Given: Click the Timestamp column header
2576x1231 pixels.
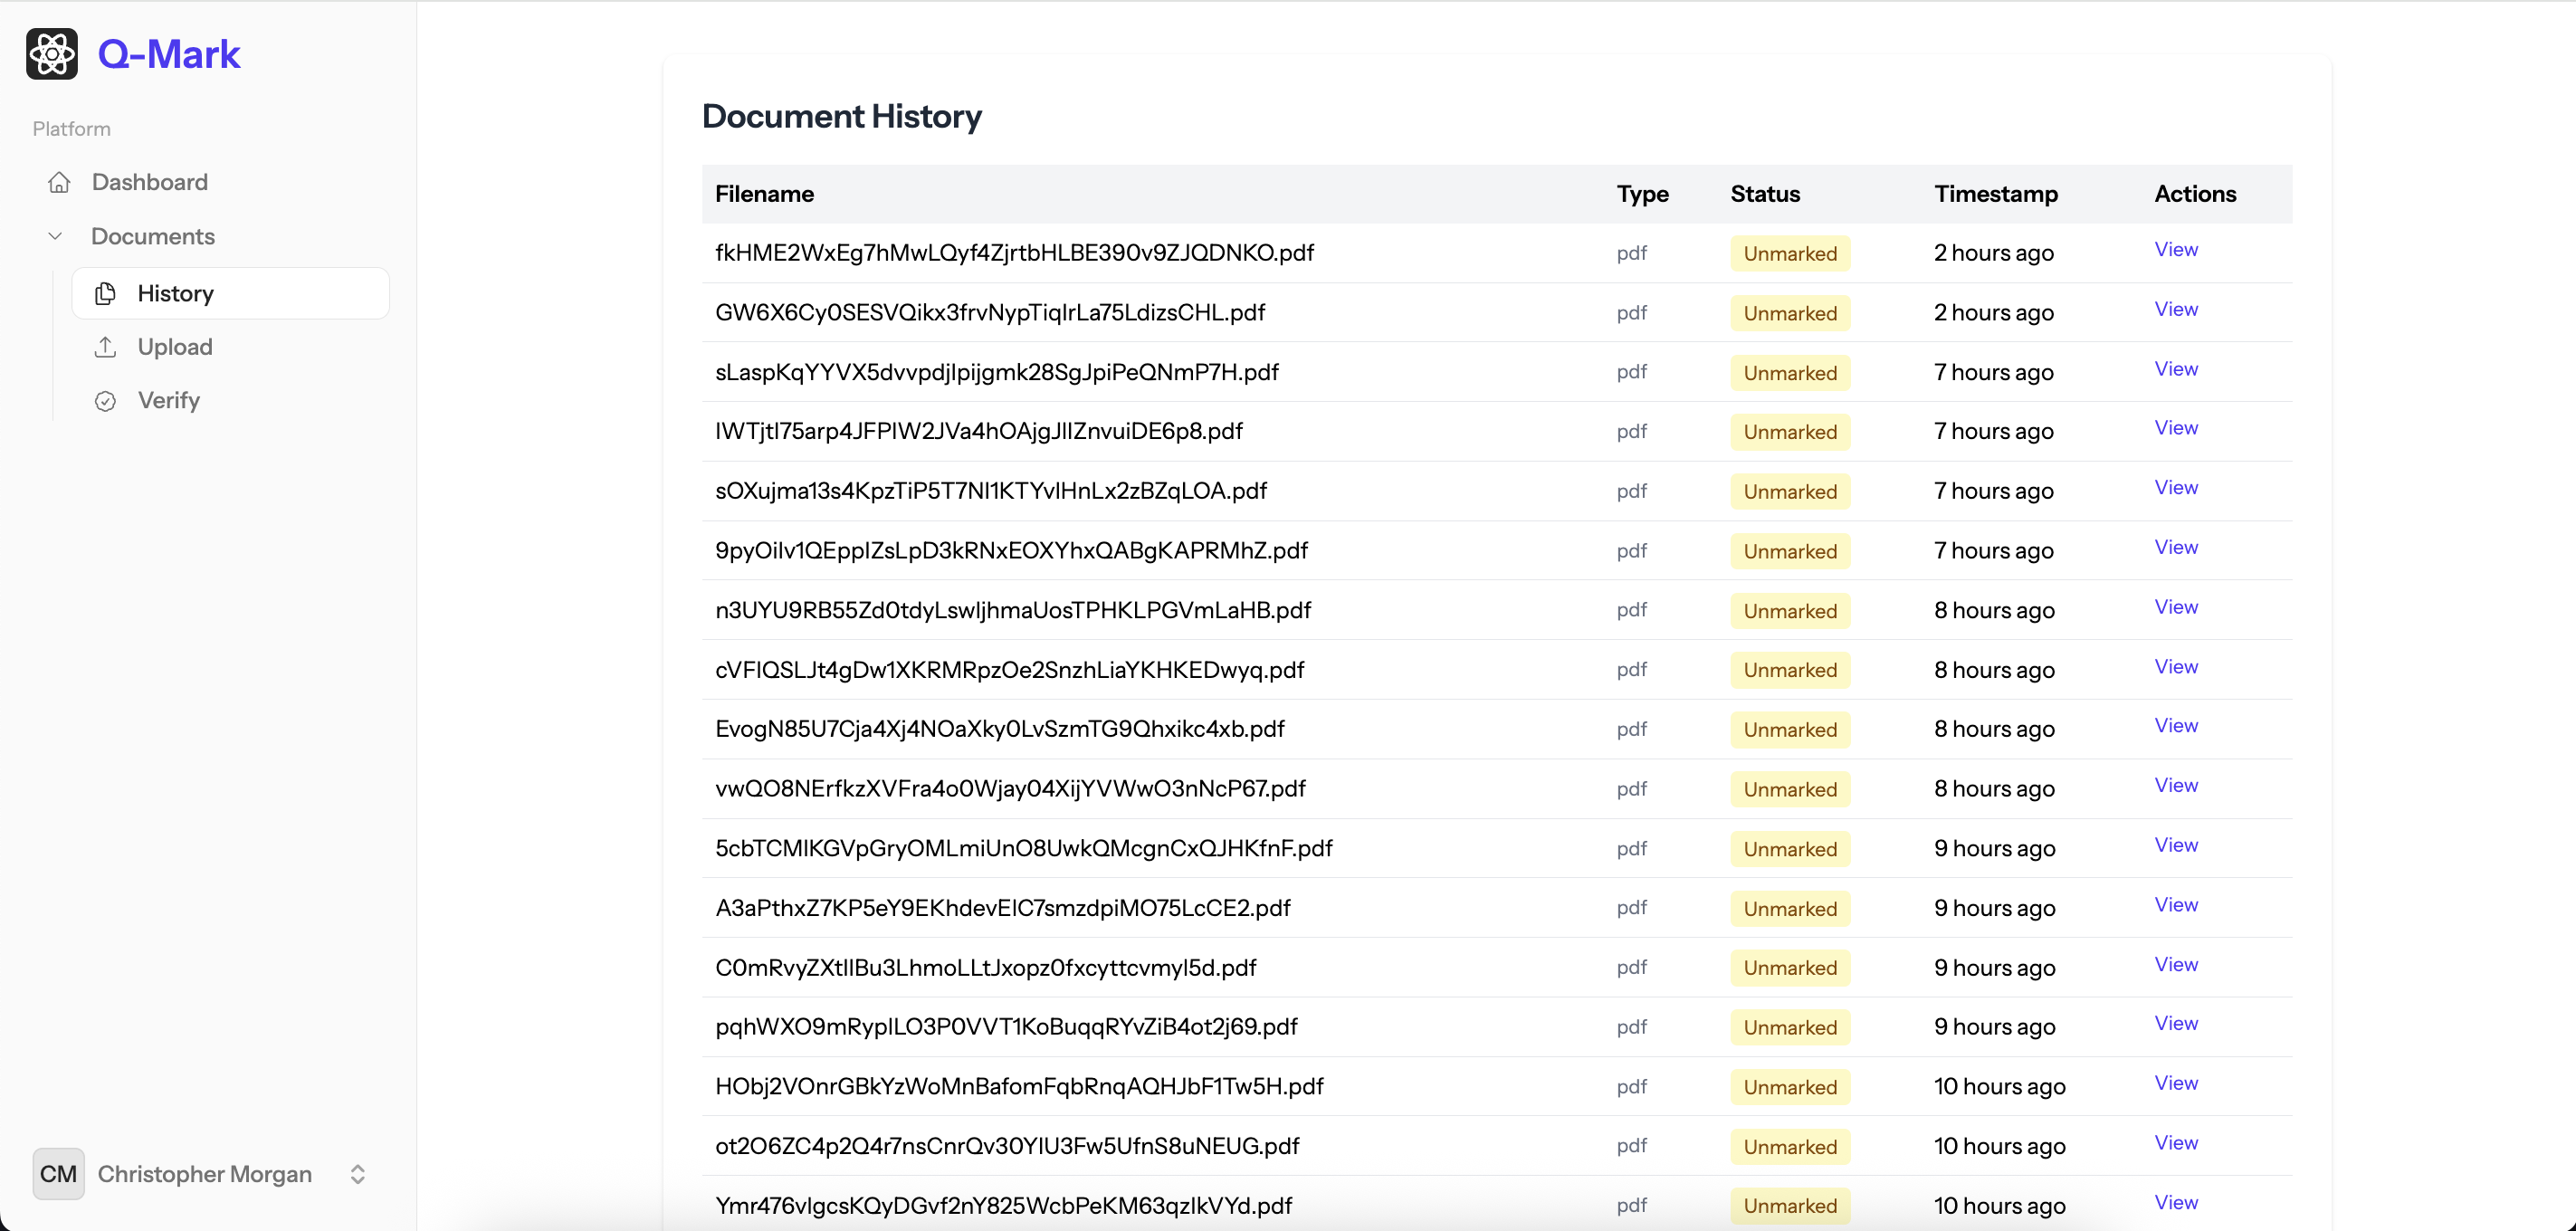Looking at the screenshot, I should coord(1995,194).
